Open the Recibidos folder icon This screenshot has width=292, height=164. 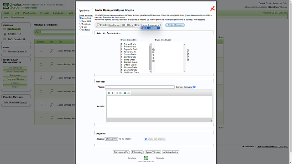point(5,29)
